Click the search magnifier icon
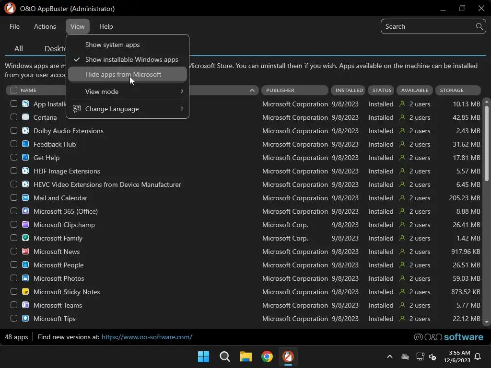 point(479,26)
